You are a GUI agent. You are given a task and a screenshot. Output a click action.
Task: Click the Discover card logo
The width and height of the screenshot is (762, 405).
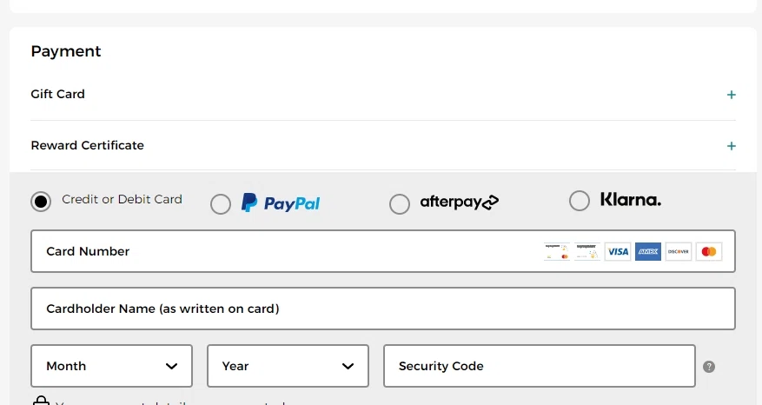click(678, 251)
